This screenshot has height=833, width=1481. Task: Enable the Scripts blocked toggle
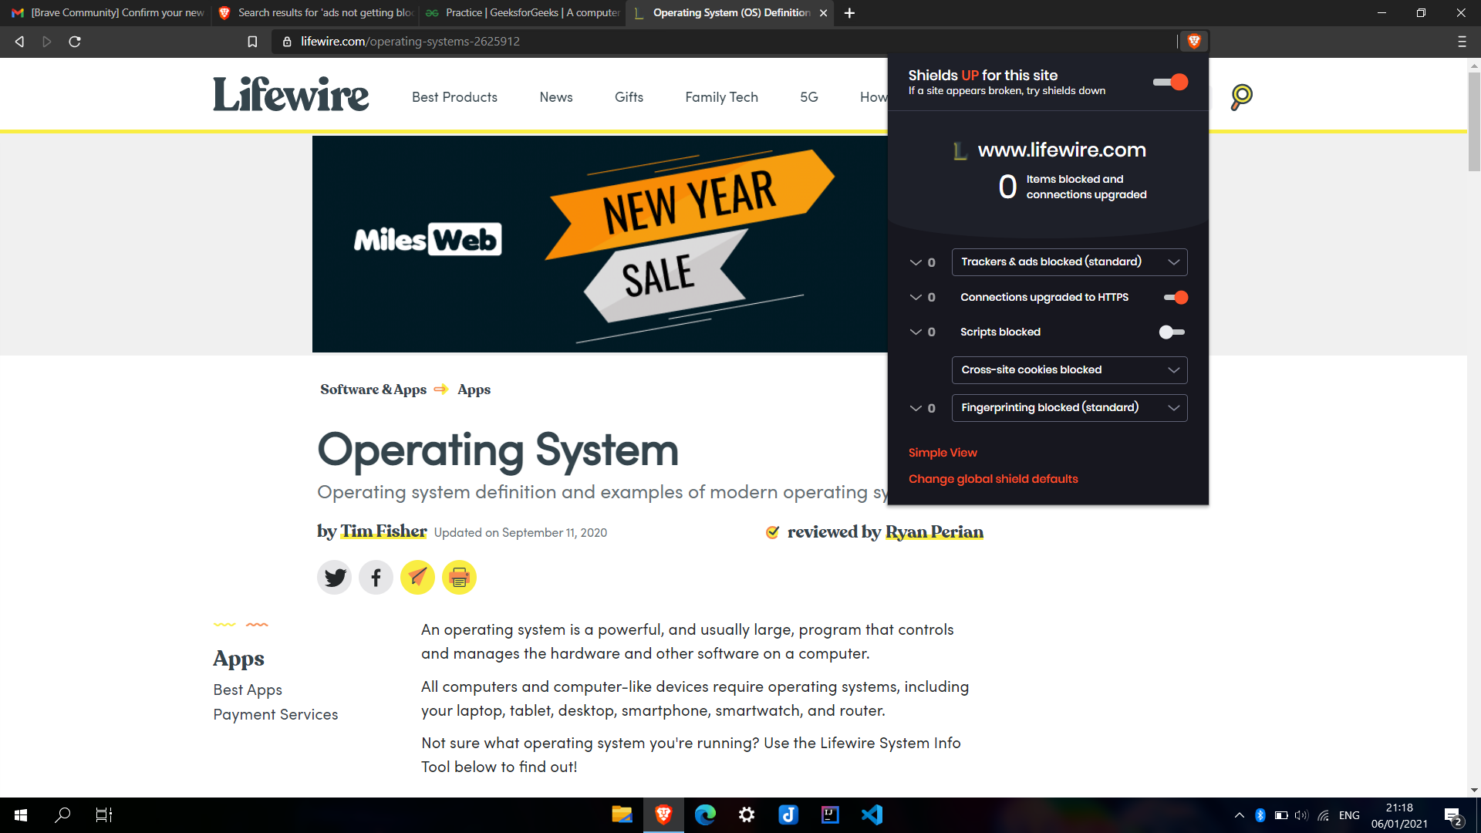1172,332
